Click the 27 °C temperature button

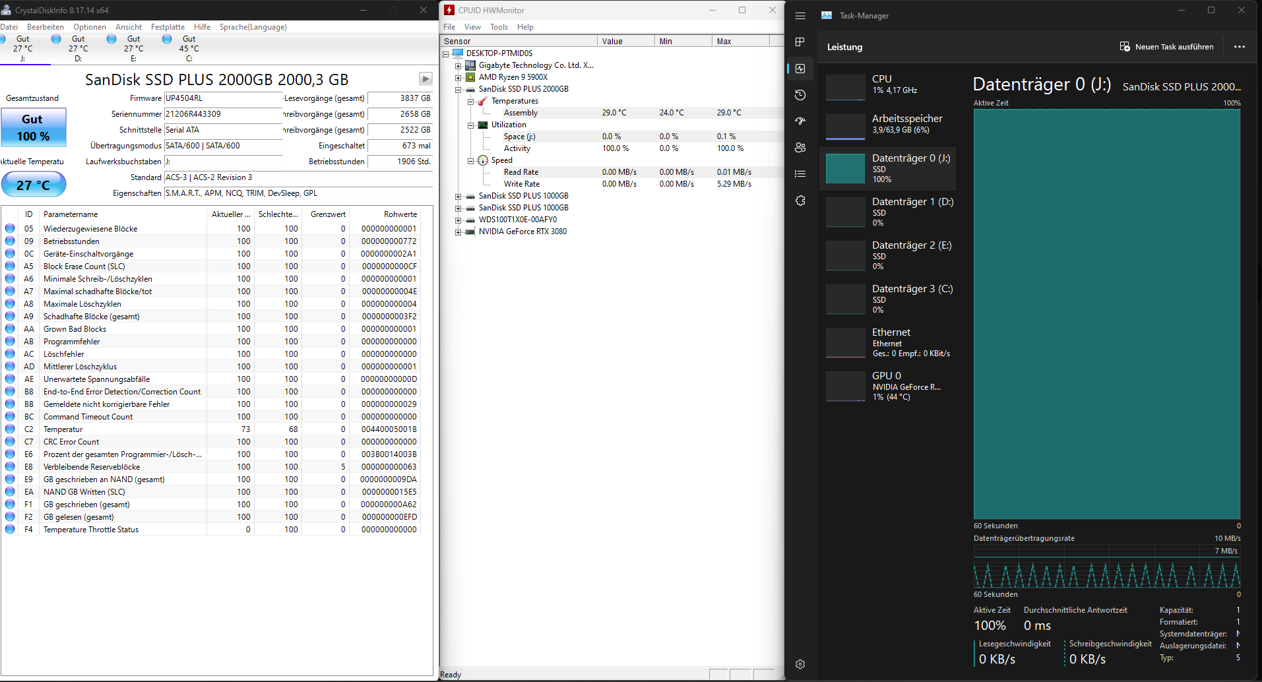[x=34, y=185]
